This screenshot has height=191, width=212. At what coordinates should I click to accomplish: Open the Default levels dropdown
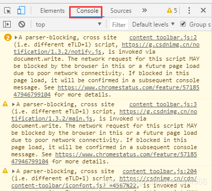tap(153, 25)
